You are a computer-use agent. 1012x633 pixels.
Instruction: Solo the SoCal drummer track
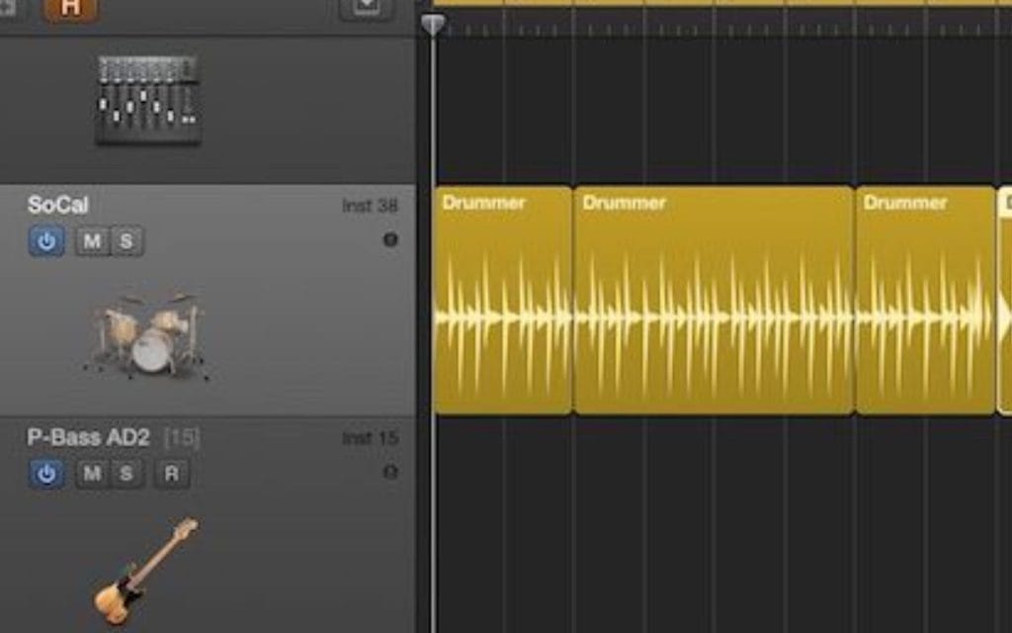click(126, 240)
